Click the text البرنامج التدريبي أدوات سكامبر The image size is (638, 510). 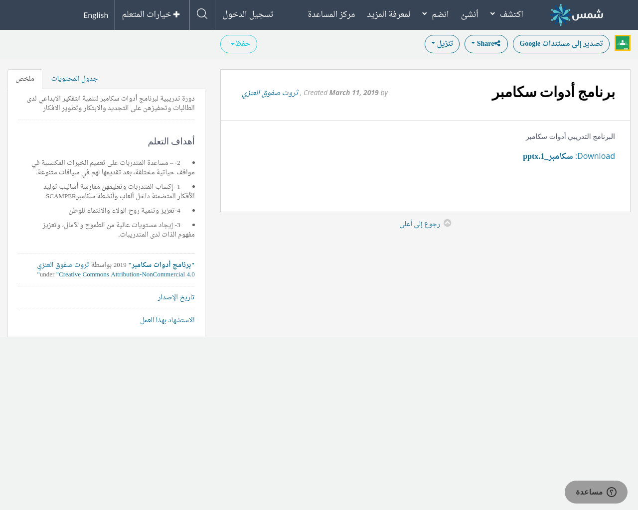point(570,136)
